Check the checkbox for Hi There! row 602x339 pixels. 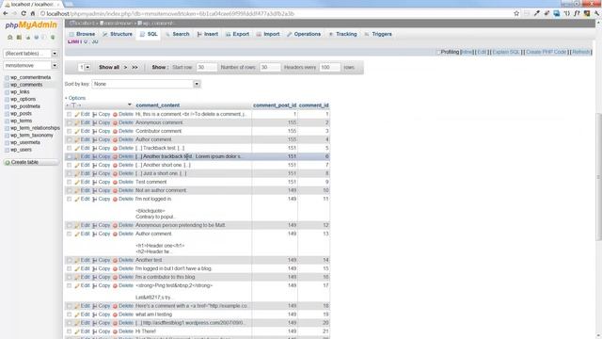(69, 331)
